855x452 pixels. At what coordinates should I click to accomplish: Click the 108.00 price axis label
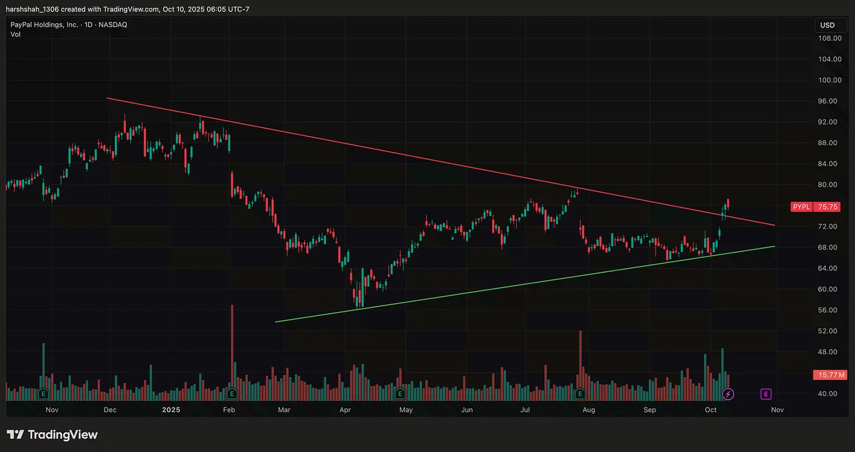tap(830, 38)
